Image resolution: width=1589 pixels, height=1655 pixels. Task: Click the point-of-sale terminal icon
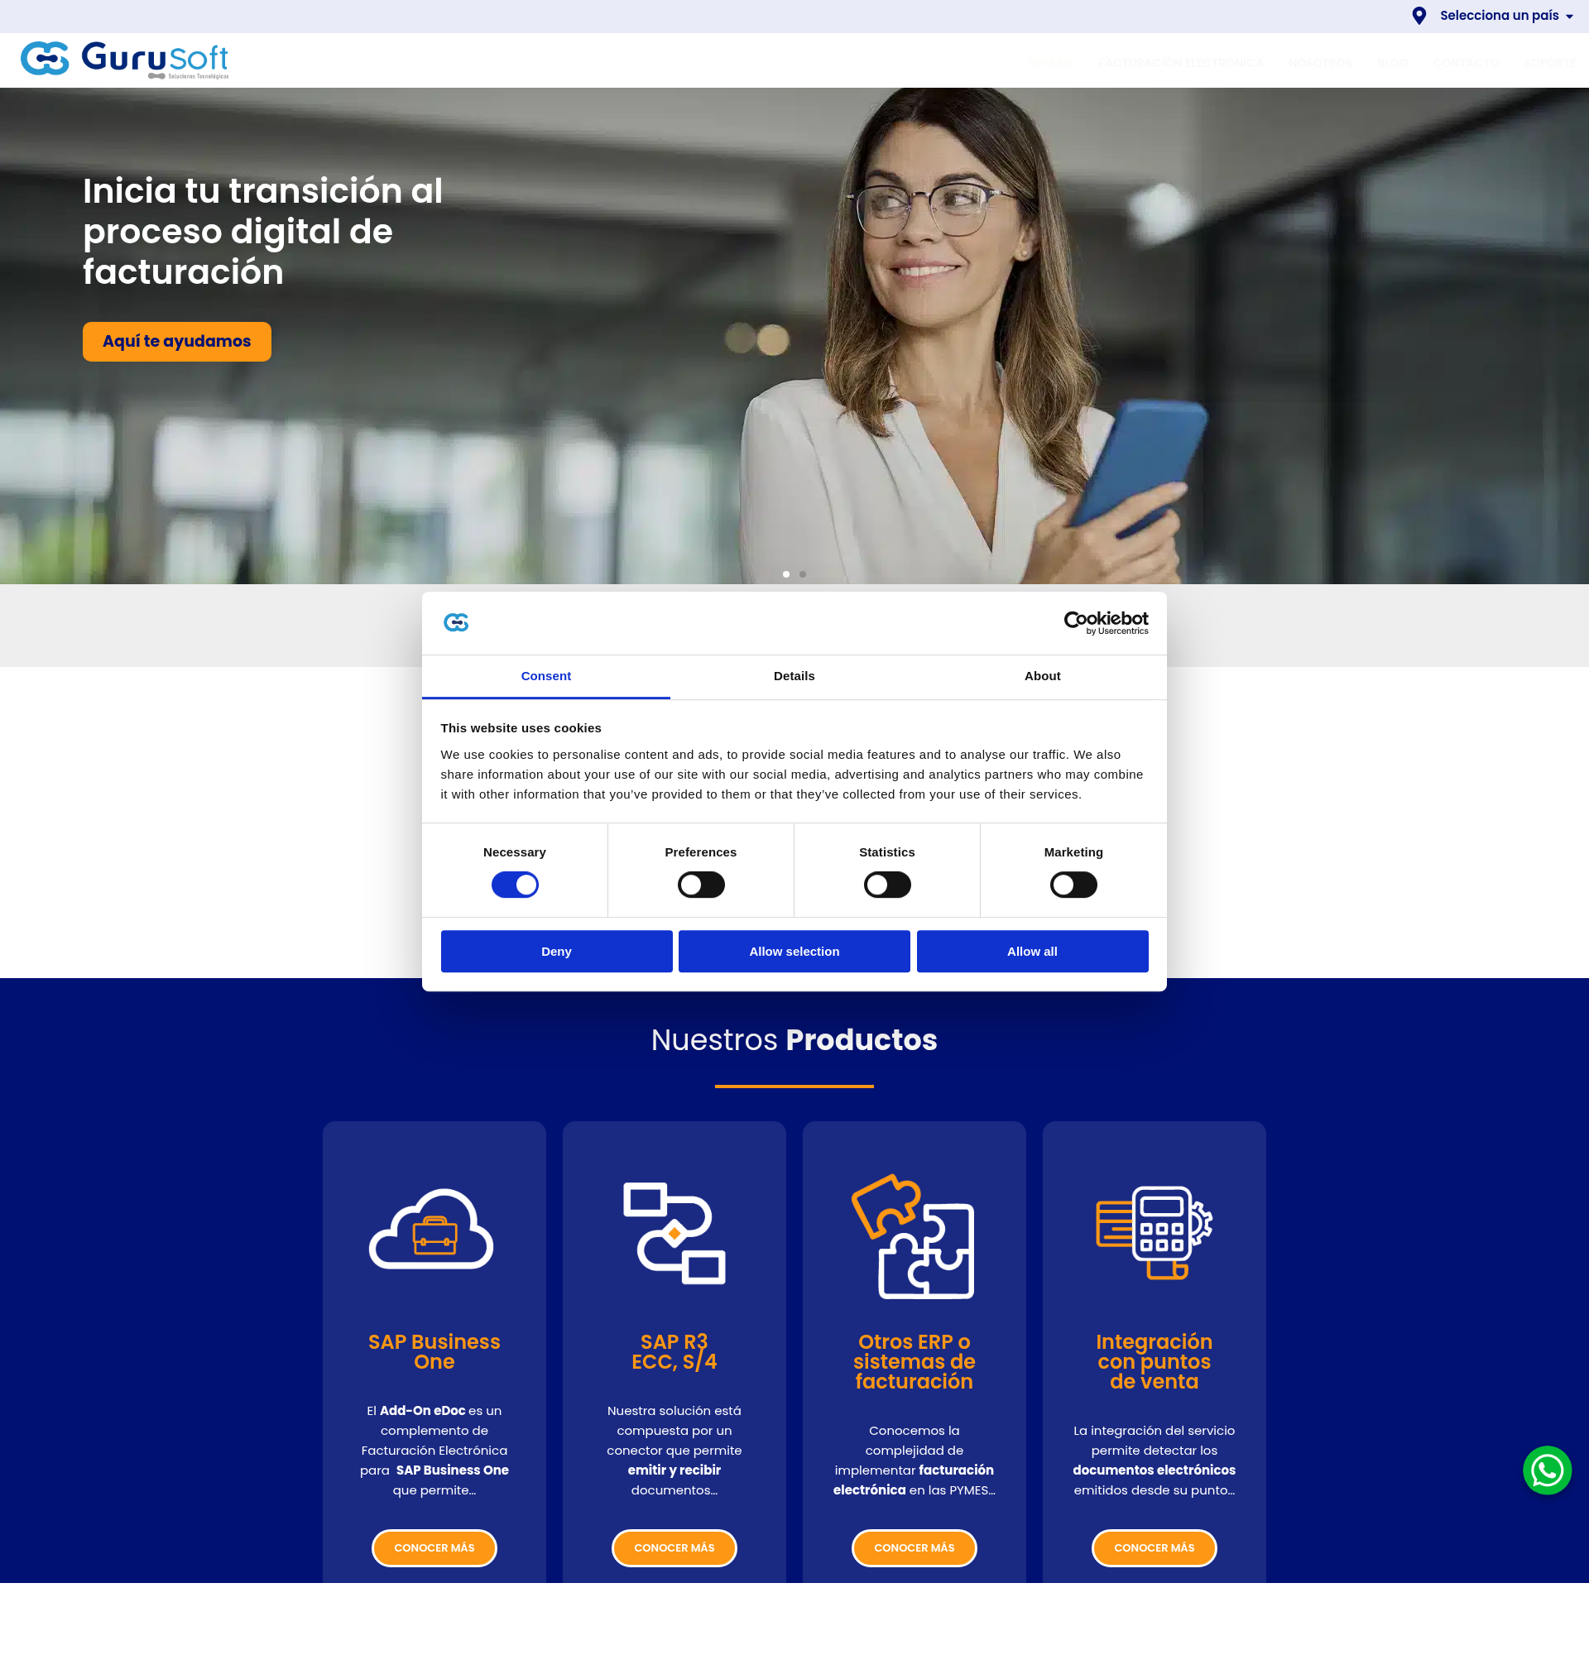(x=1155, y=1233)
